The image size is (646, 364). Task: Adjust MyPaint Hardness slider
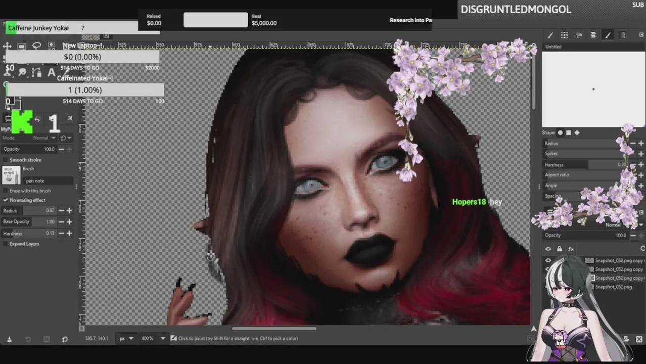(29, 233)
